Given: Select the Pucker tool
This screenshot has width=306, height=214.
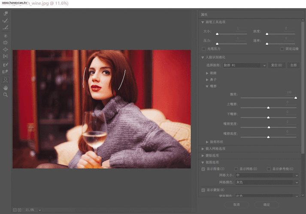Looking at the screenshot, I should pyautogui.click(x=6, y=43).
